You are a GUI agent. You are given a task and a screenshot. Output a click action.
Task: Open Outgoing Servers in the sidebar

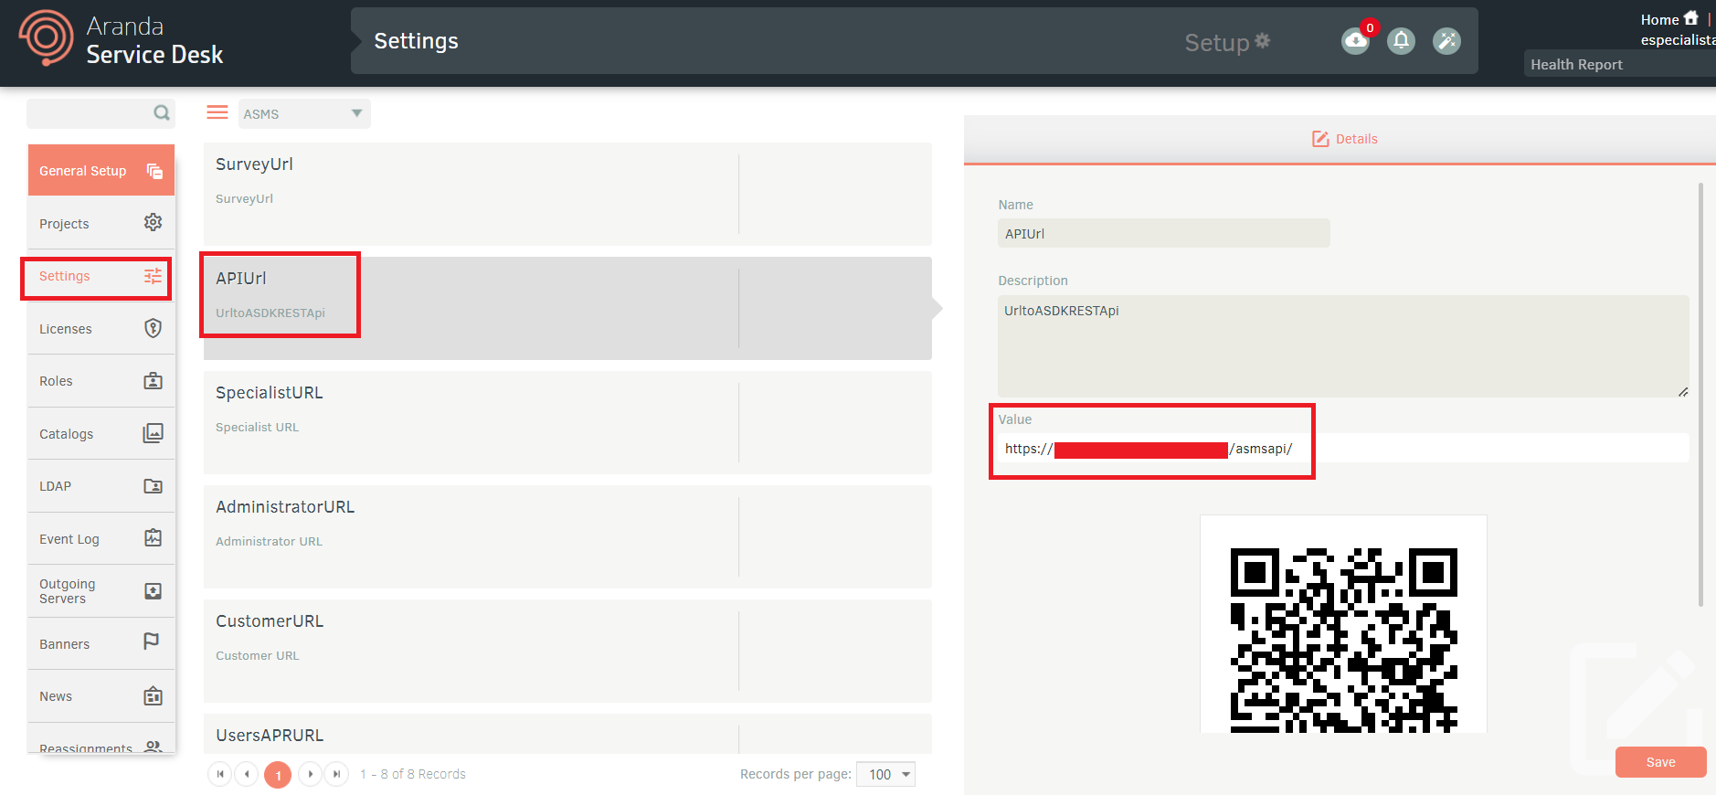pyautogui.click(x=101, y=591)
